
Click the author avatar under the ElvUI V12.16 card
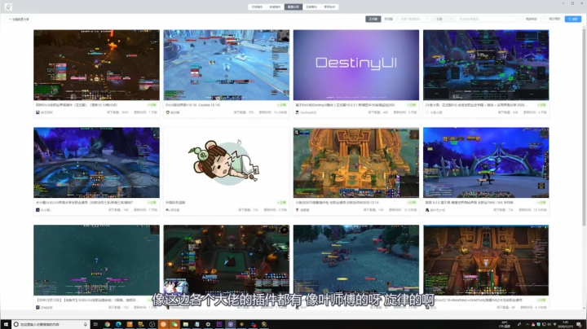tap(167, 112)
